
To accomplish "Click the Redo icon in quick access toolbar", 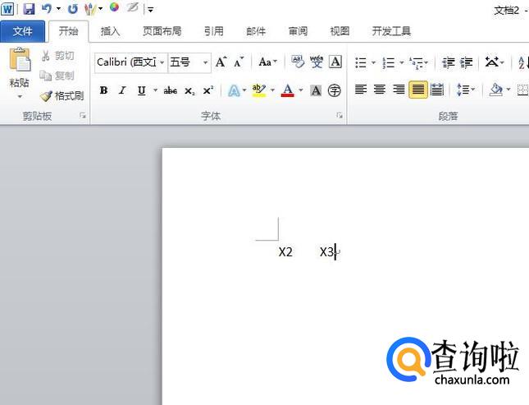I will click(72, 9).
